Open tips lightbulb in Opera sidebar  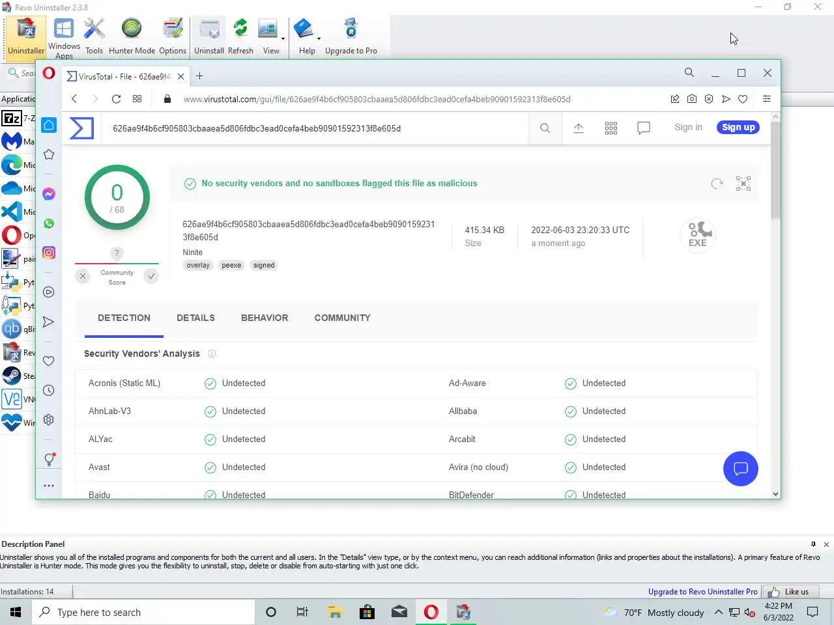tap(49, 459)
